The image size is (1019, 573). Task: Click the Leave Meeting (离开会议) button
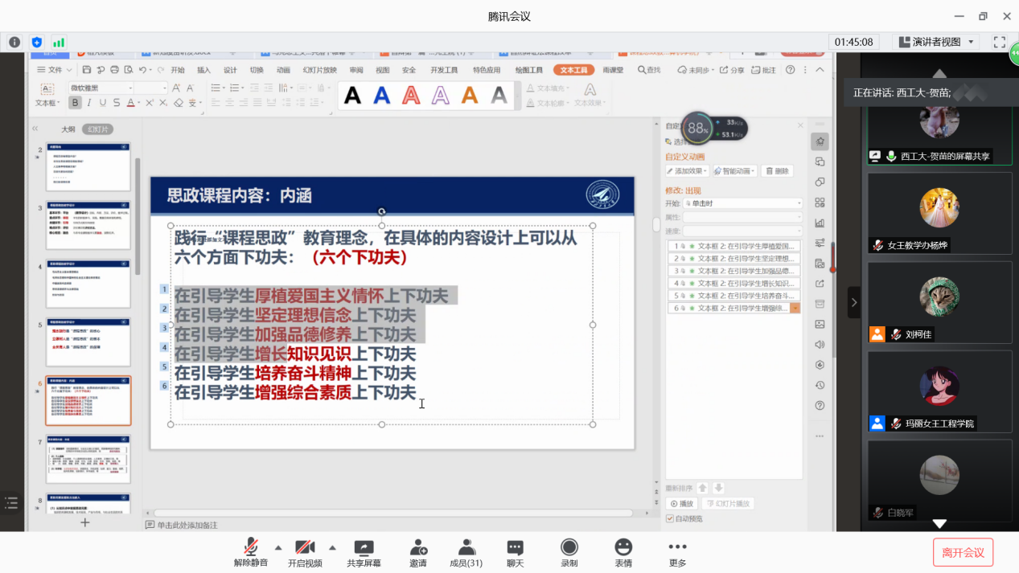(963, 552)
